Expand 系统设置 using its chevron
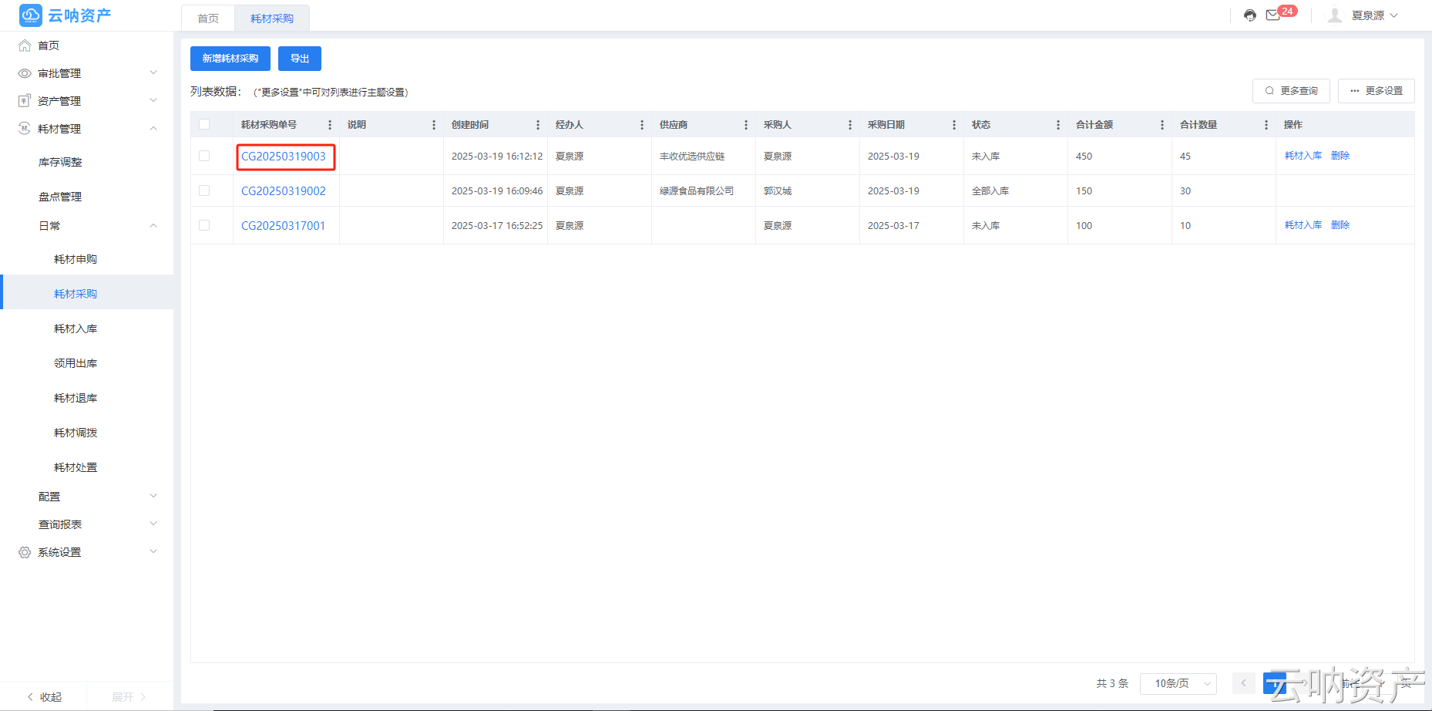This screenshot has width=1432, height=711. (153, 551)
